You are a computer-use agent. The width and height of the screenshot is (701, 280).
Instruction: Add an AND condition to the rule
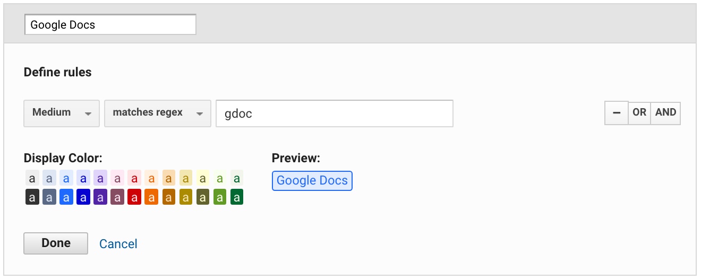tap(665, 112)
